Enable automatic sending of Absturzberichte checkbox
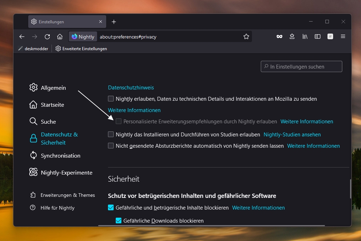Screen dimensions: 361x241 point(111,146)
